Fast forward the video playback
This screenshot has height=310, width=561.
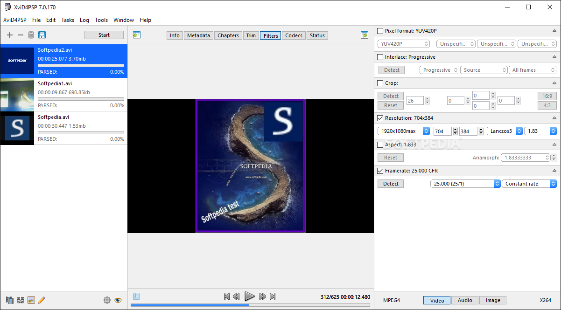[x=263, y=296]
